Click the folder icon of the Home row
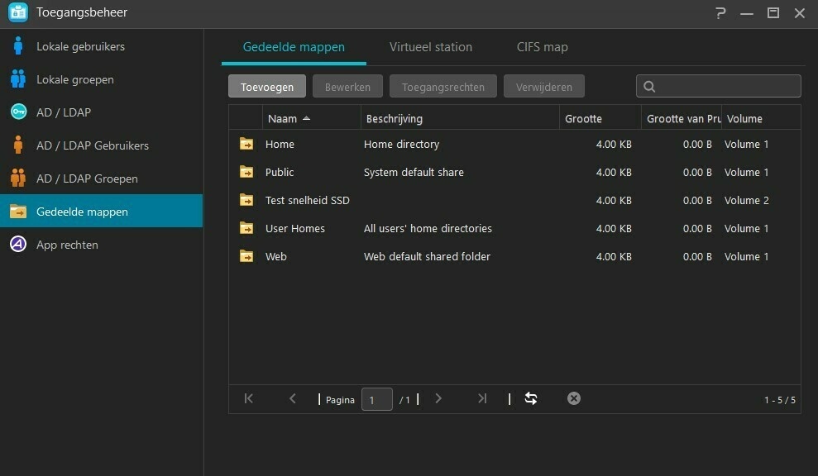818x476 pixels. point(246,143)
